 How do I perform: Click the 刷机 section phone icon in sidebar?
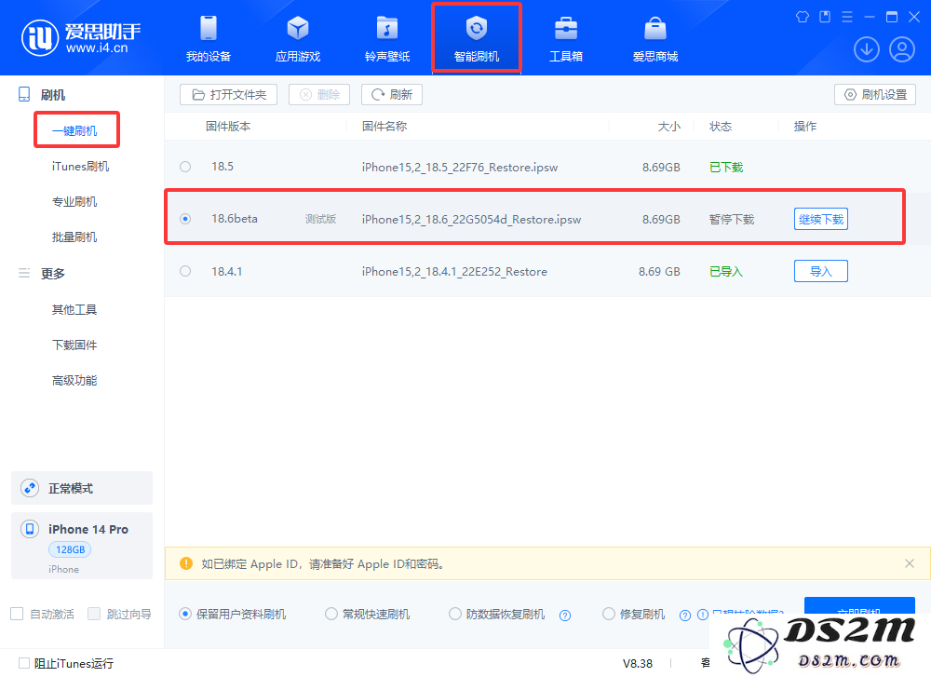pyautogui.click(x=24, y=94)
